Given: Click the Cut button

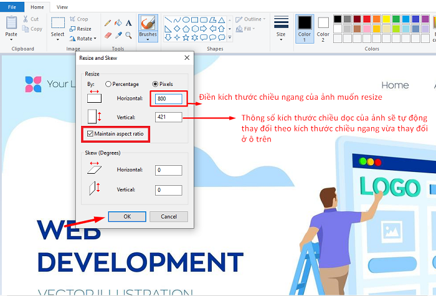Looking at the screenshot, I should pos(31,19).
